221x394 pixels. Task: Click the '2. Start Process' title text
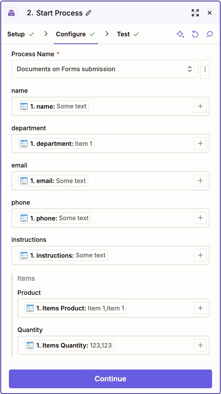(55, 13)
